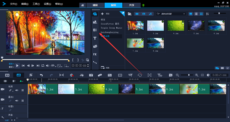Open the Title (T) library panel

95,38
